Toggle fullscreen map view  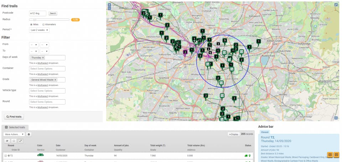coord(336,5)
